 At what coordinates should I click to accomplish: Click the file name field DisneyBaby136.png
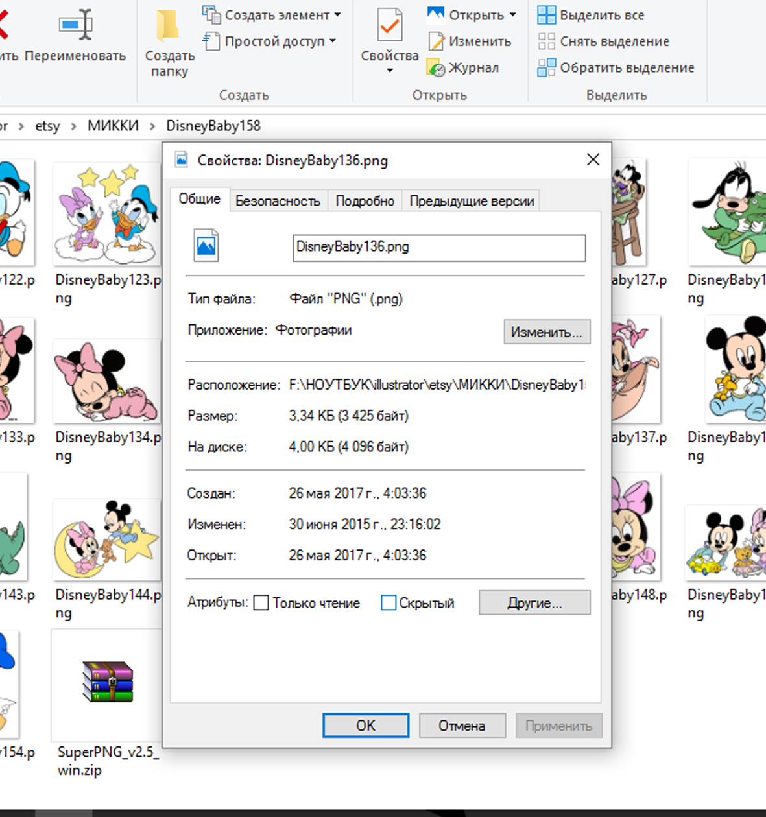[439, 248]
